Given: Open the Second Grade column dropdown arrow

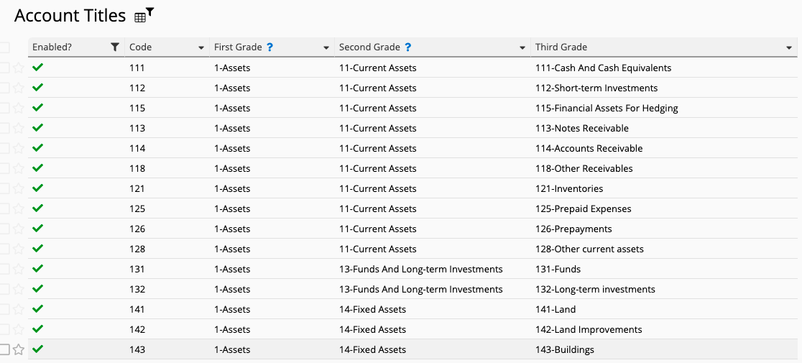Looking at the screenshot, I should coord(522,47).
